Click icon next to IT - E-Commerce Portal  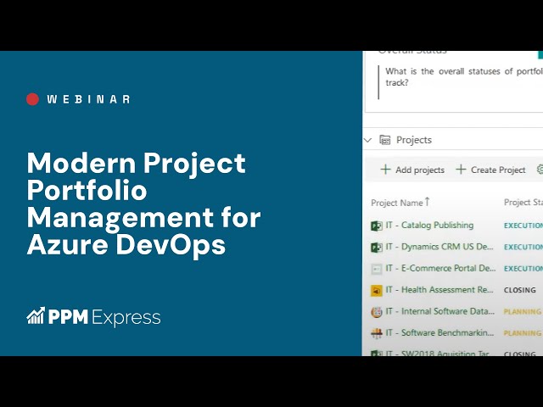point(377,269)
